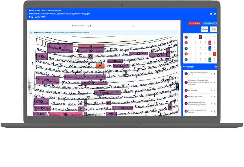Delete annotation 3 'em relação à'
This screenshot has width=244, height=167.
(214, 90)
